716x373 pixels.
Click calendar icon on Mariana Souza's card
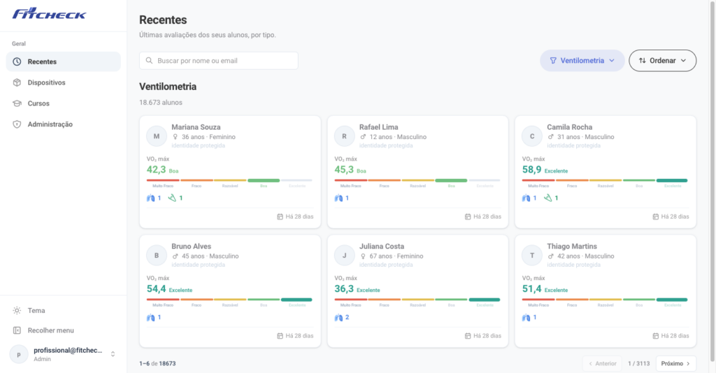click(280, 217)
